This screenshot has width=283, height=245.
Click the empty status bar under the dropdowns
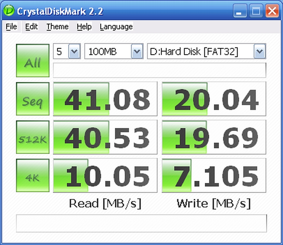tap(159, 70)
